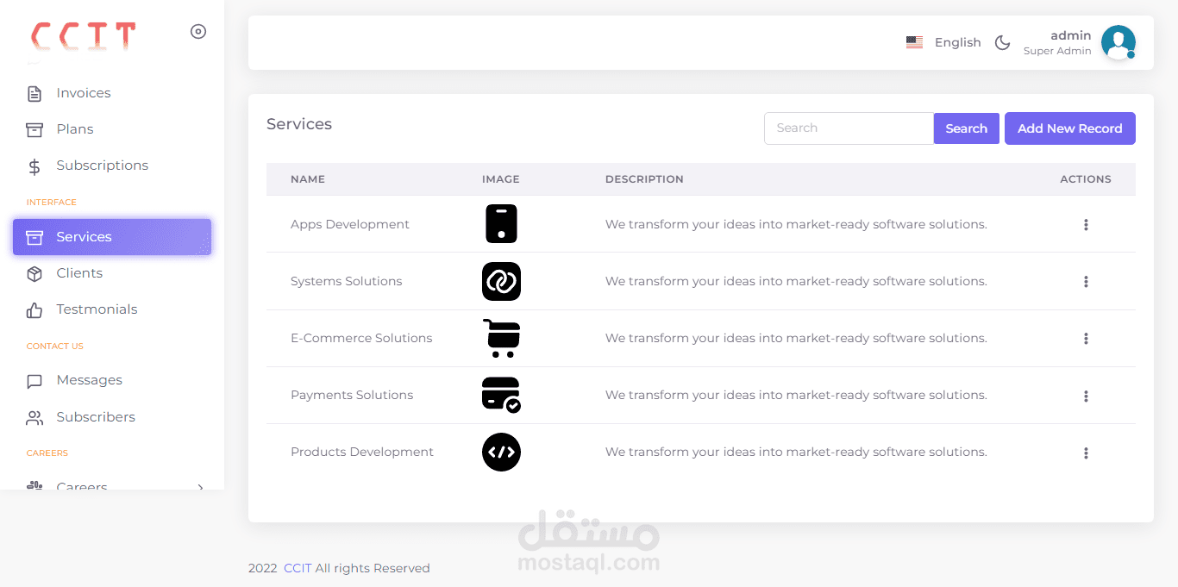Toggle dark mode with the moon icon
1178x587 pixels.
coord(1002,42)
